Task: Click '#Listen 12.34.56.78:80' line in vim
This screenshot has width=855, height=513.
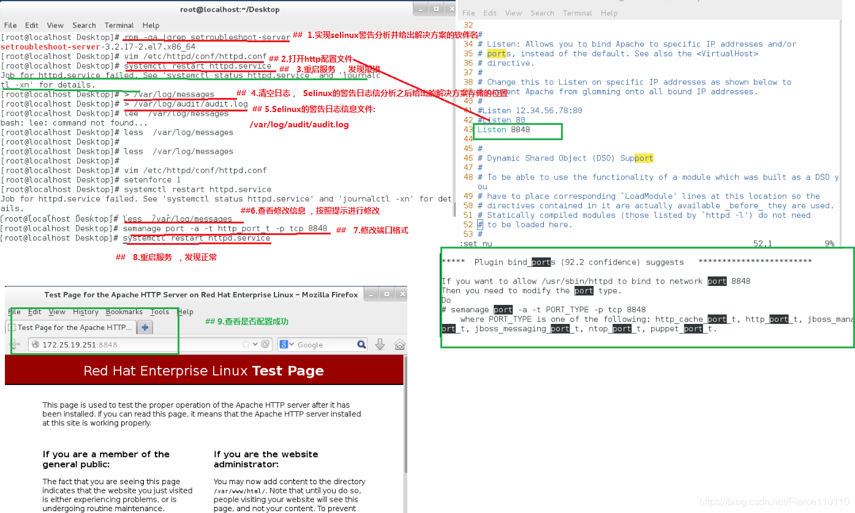Action: 530,111
